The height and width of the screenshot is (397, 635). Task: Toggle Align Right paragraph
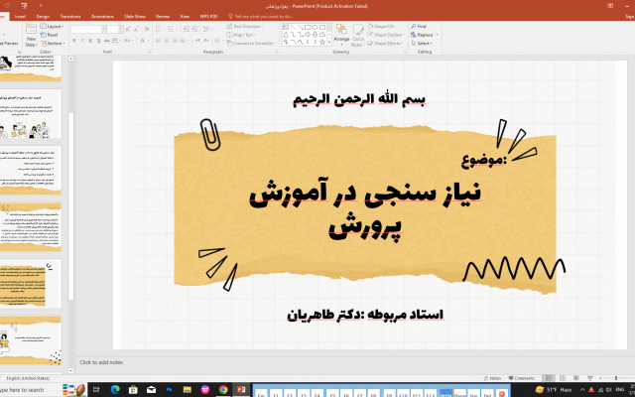[x=175, y=41]
